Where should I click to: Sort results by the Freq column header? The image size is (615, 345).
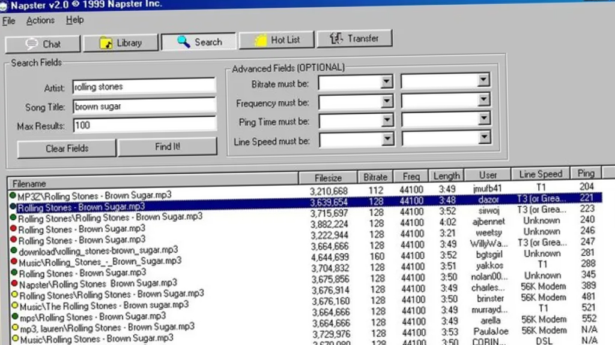click(411, 177)
